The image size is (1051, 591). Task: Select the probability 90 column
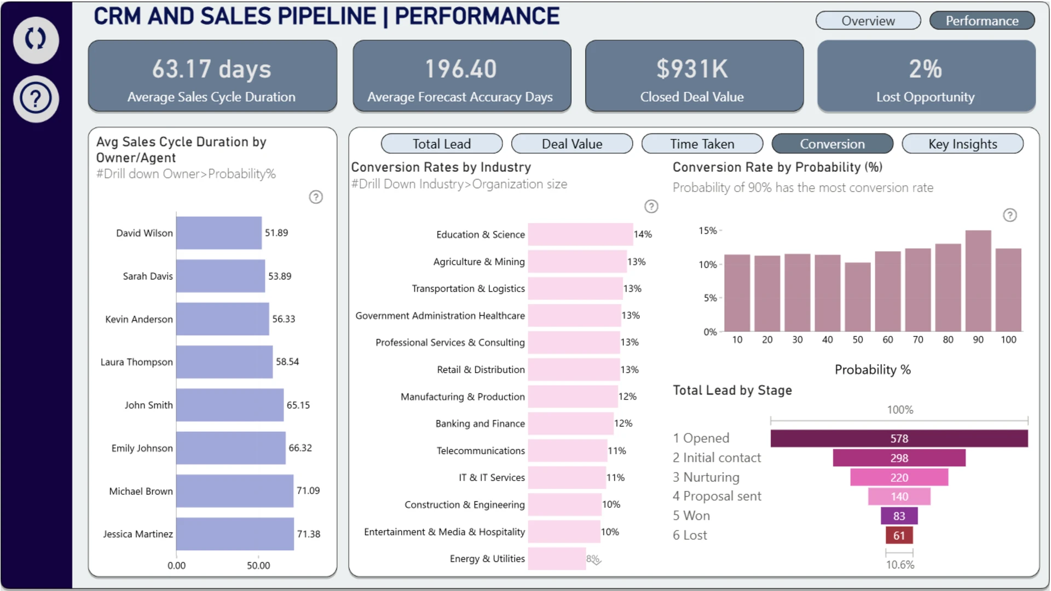[x=978, y=281]
